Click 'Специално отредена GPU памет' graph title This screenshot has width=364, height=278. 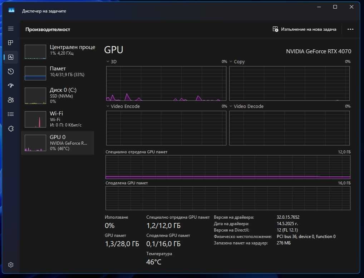(137, 152)
